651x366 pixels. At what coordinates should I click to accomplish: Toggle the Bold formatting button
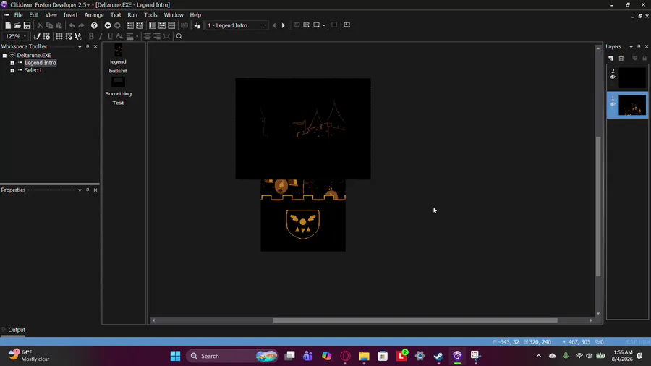[91, 36]
